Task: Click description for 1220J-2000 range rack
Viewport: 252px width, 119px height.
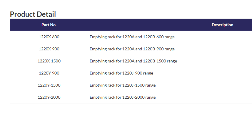Action: [122, 97]
